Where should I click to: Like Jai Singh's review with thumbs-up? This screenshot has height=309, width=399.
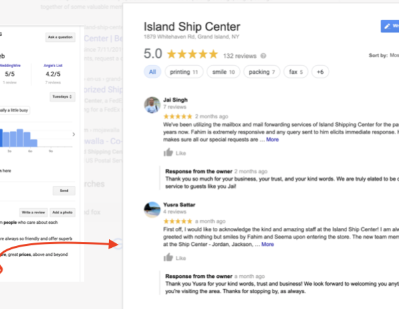click(176, 153)
